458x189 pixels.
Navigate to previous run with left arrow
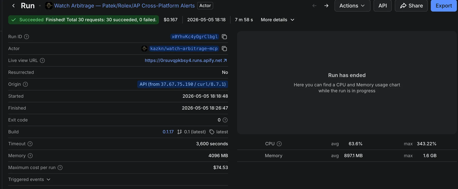[314, 6]
